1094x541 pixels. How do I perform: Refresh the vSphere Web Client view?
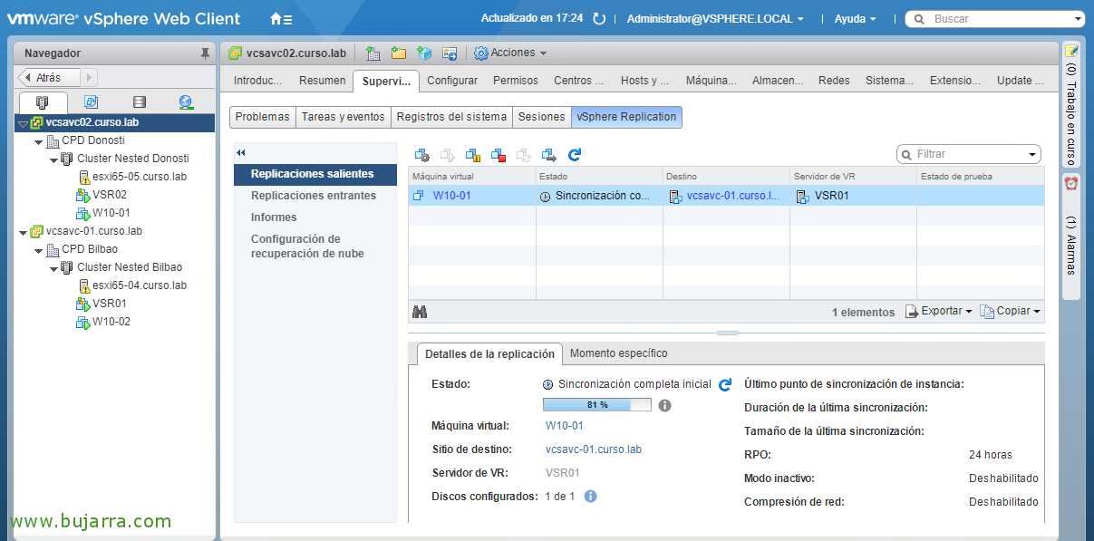(598, 18)
